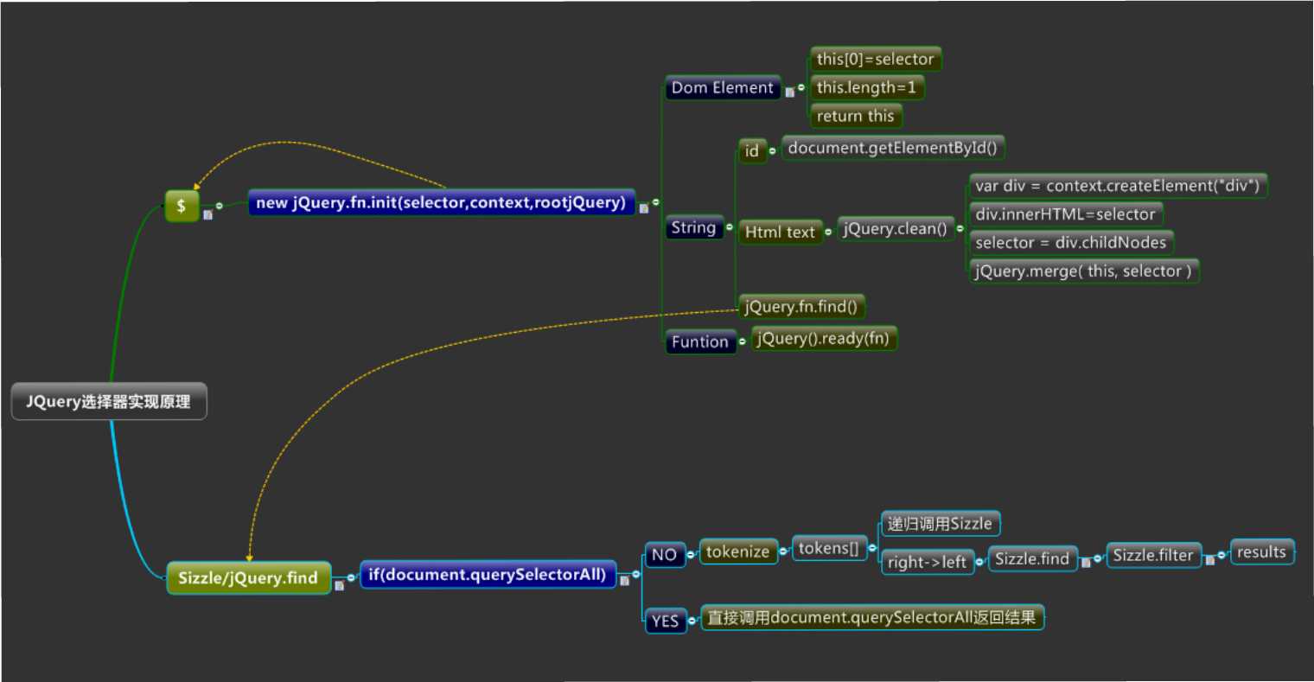Collapse the Sizzle/jQuery.find branch circle
This screenshot has width=1314, height=682.
[350, 577]
